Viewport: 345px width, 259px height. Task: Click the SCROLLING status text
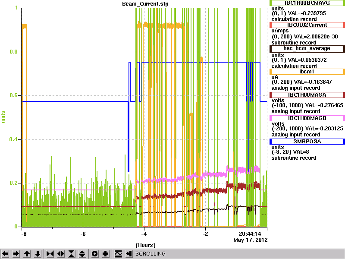click(x=150, y=254)
